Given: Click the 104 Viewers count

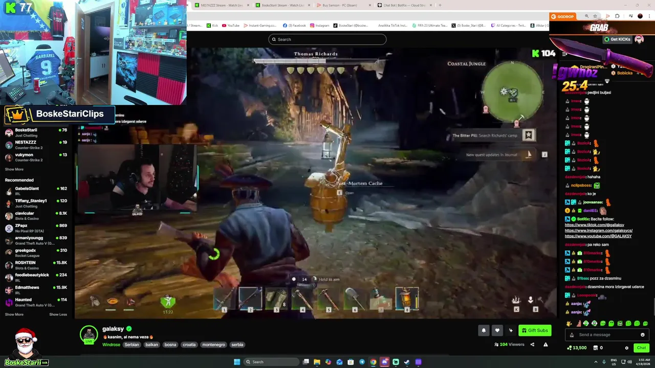Looking at the screenshot, I should pyautogui.click(x=509, y=344).
